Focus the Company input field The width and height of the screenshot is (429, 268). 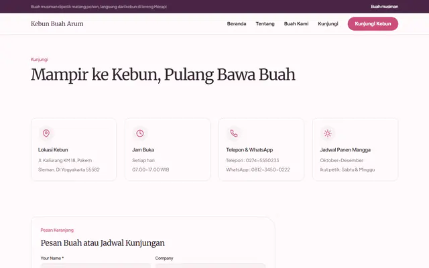pos(210,265)
